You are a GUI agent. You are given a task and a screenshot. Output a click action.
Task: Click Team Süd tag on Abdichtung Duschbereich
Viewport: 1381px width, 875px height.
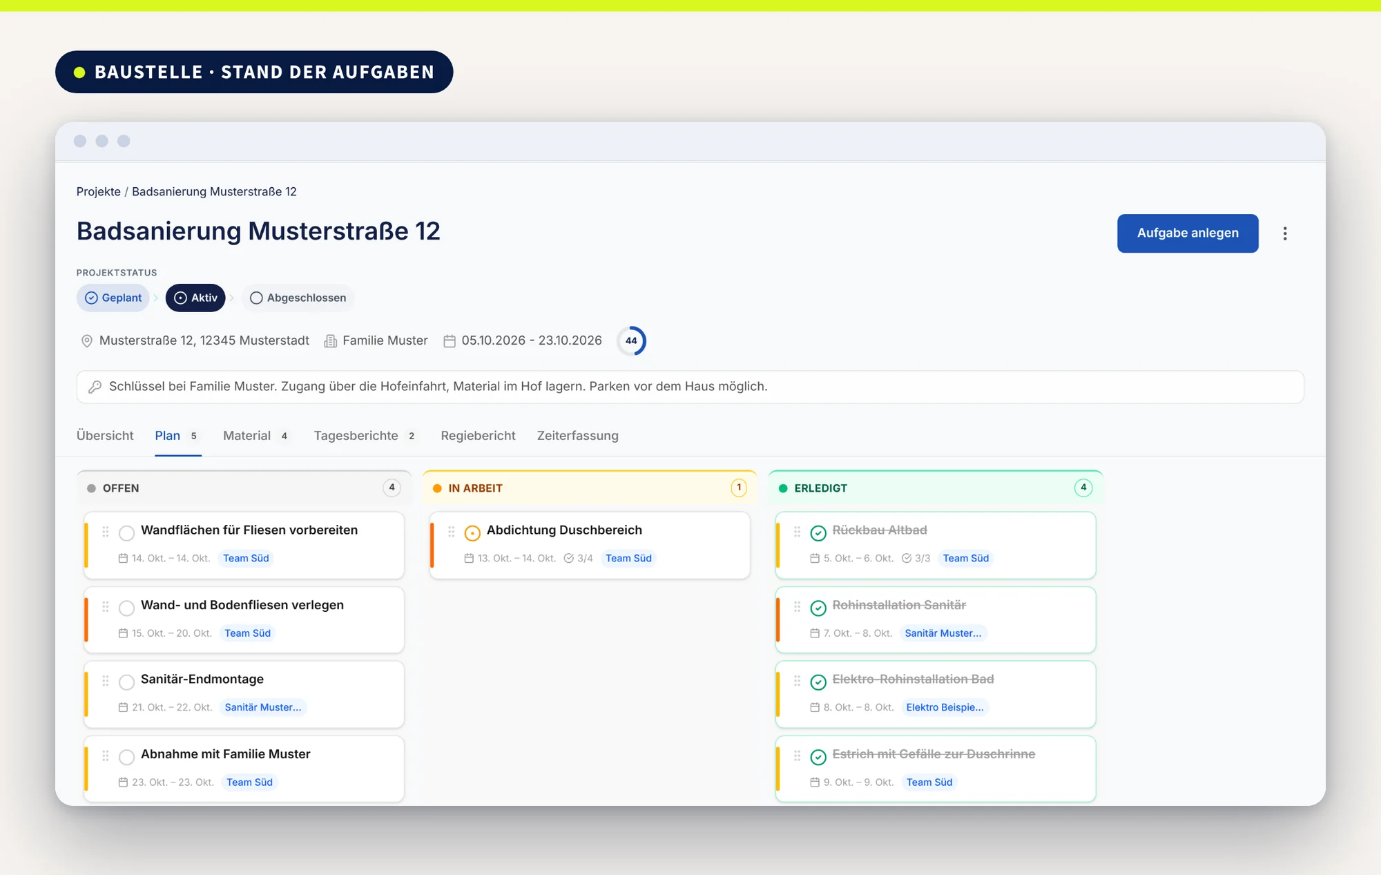click(x=628, y=558)
